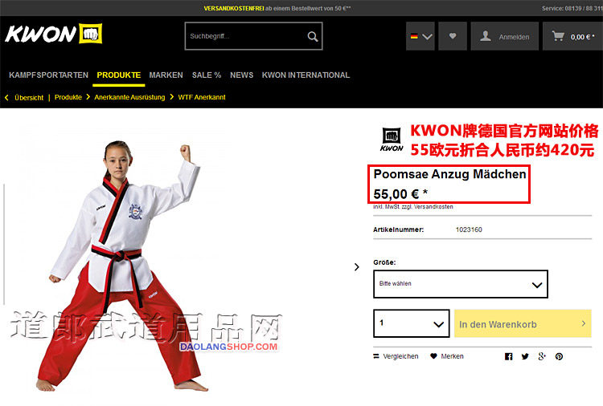
Task: Open the shopping cart icon
Action: 558,36
